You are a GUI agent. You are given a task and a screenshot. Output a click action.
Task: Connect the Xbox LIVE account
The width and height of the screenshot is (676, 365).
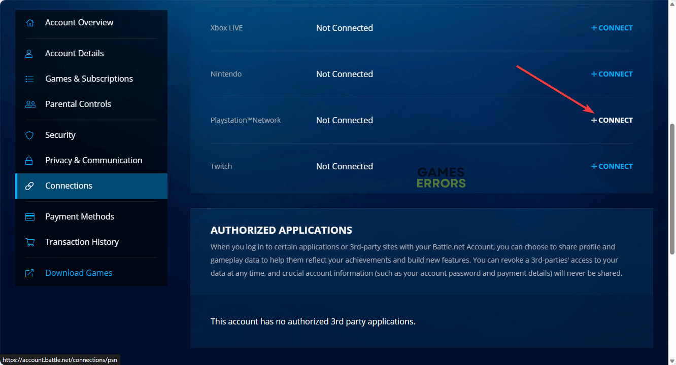[612, 28]
